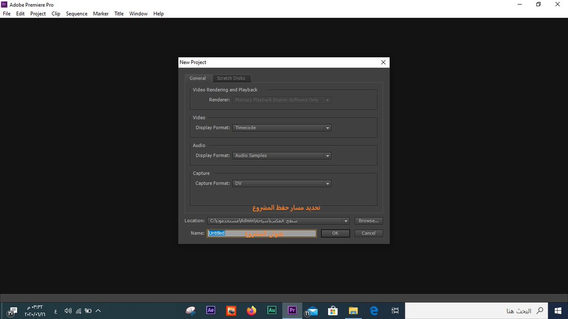The image size is (568, 319).
Task: Open the Title menu
Action: click(119, 14)
